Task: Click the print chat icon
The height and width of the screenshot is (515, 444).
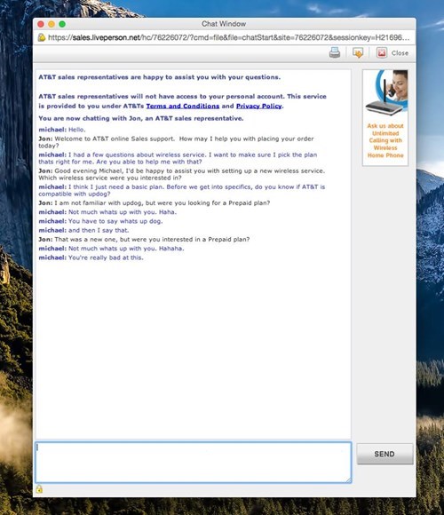Action: [x=334, y=52]
